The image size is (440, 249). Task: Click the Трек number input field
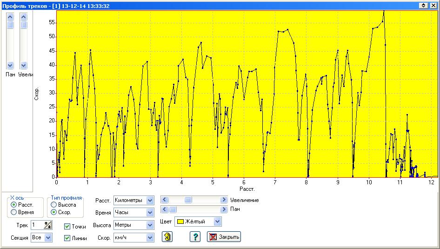(x=37, y=225)
